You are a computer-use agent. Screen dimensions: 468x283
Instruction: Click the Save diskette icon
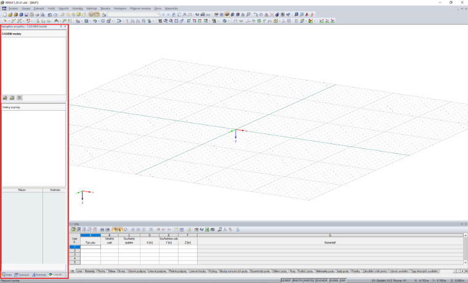[x=26, y=14]
